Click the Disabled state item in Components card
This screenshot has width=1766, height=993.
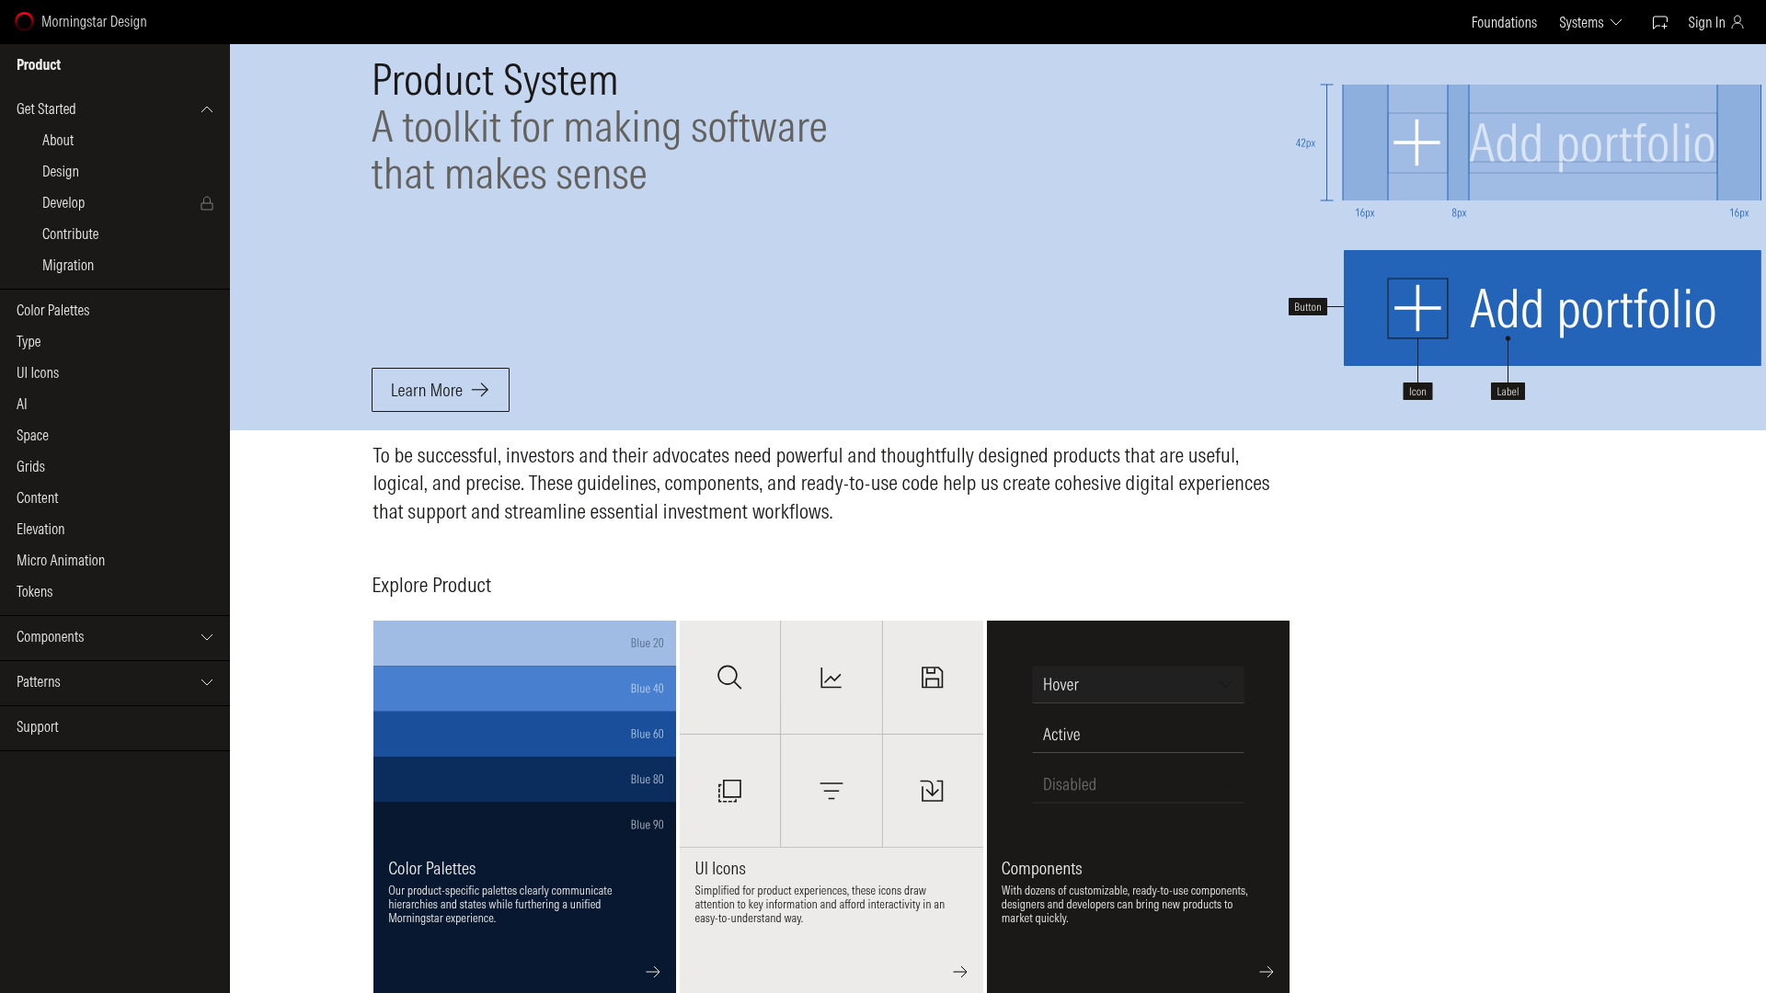click(1138, 784)
